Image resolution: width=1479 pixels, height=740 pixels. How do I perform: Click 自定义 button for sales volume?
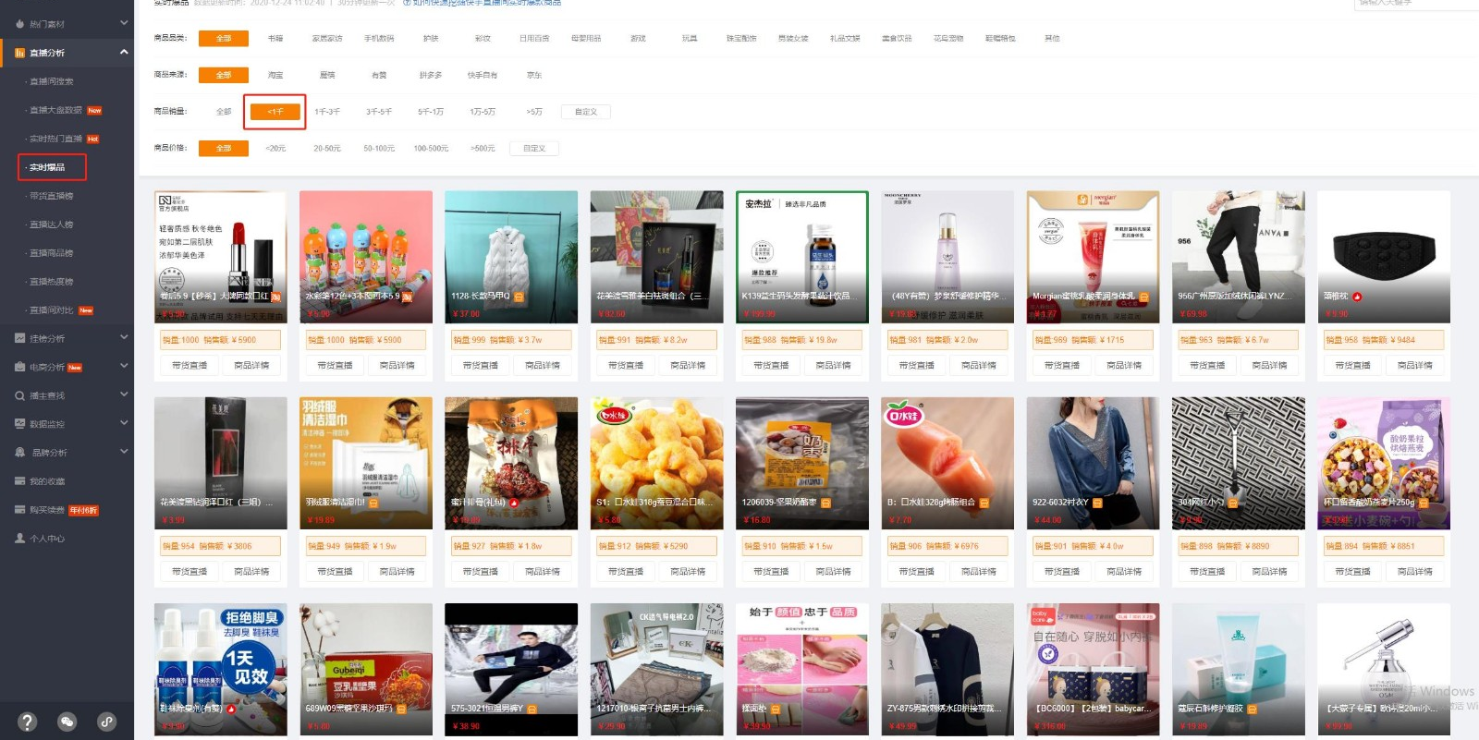586,112
